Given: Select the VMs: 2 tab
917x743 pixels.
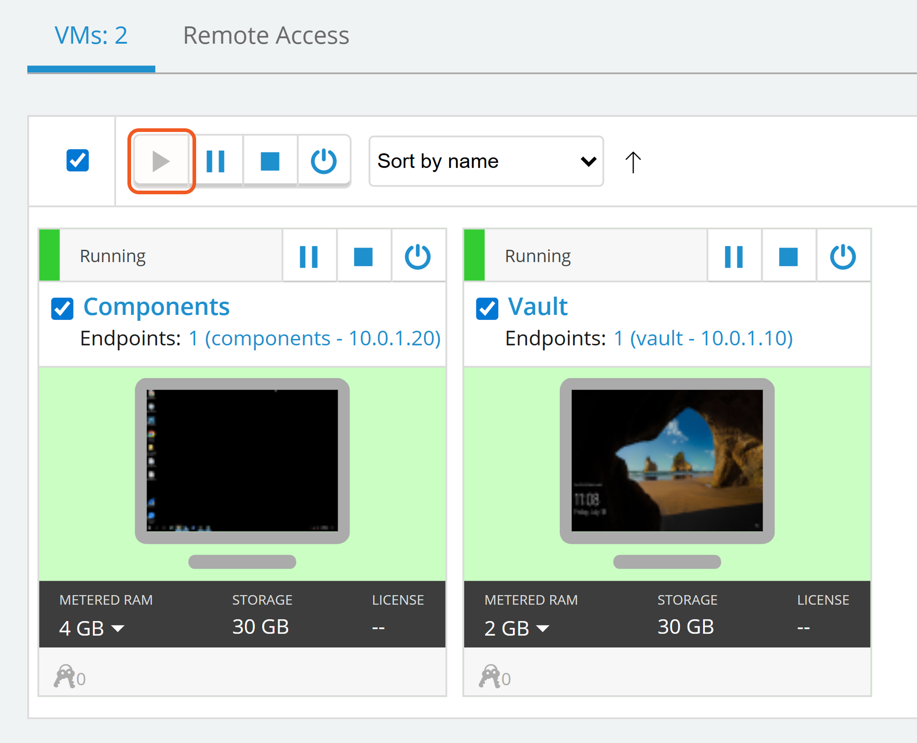Looking at the screenshot, I should point(91,35).
